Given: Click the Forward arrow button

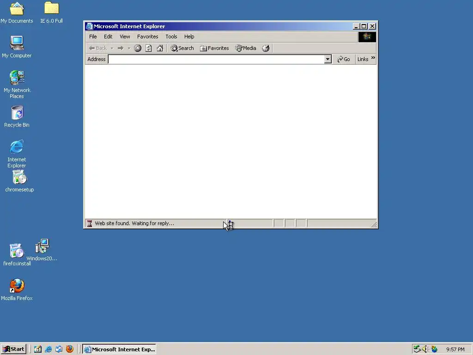Looking at the screenshot, I should [x=121, y=48].
